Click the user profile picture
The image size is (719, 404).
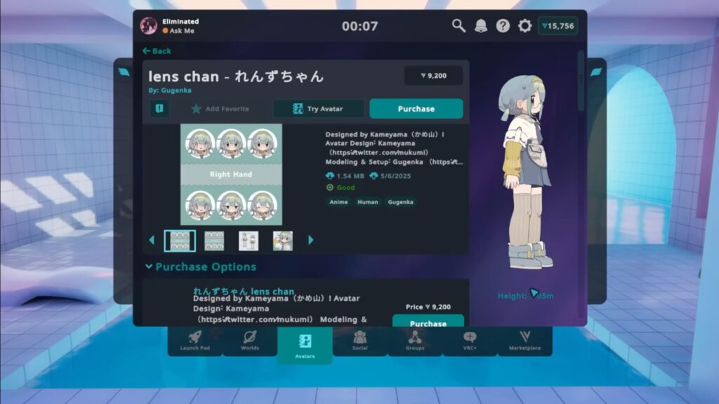pyautogui.click(x=149, y=26)
